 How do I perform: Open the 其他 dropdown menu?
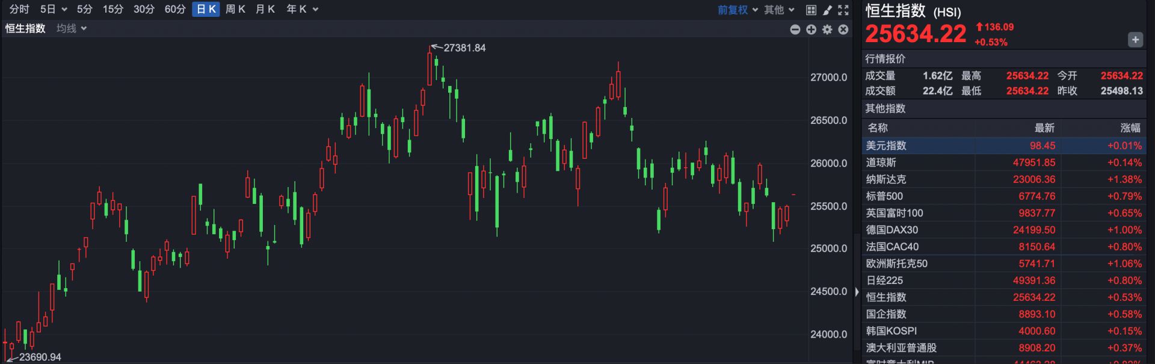click(779, 10)
